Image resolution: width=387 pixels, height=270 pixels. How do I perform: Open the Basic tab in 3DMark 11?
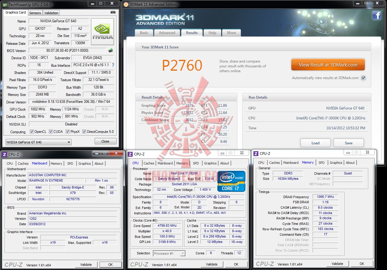pos(144,33)
